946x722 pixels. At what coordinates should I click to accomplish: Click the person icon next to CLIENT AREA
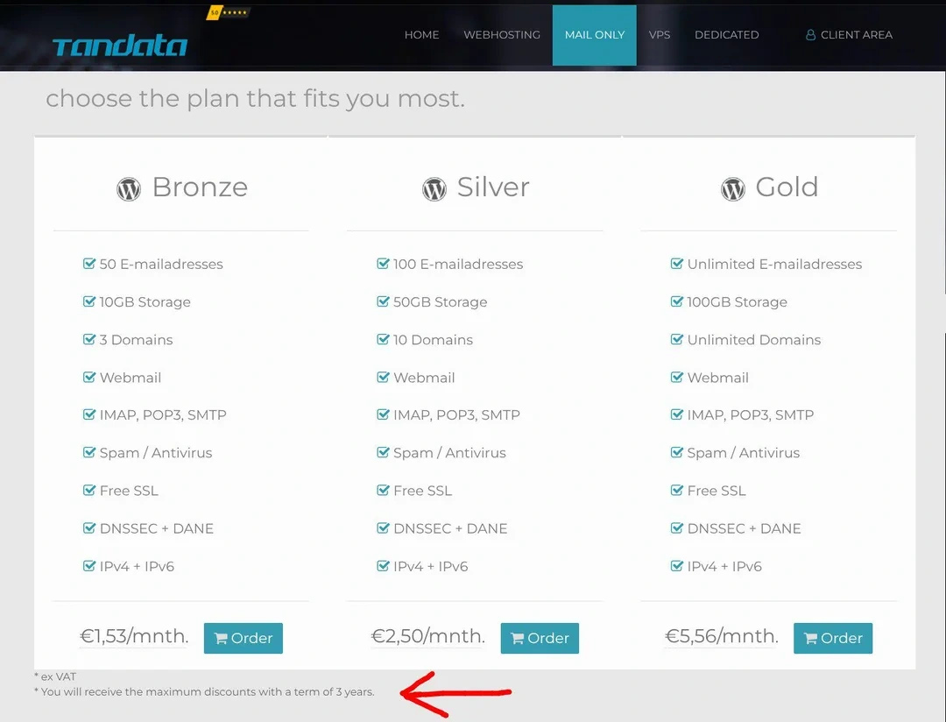[x=810, y=35]
